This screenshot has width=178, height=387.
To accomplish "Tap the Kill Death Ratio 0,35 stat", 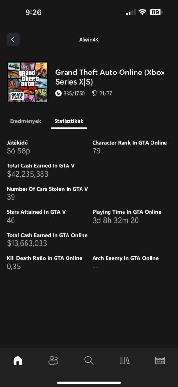I will (44, 263).
